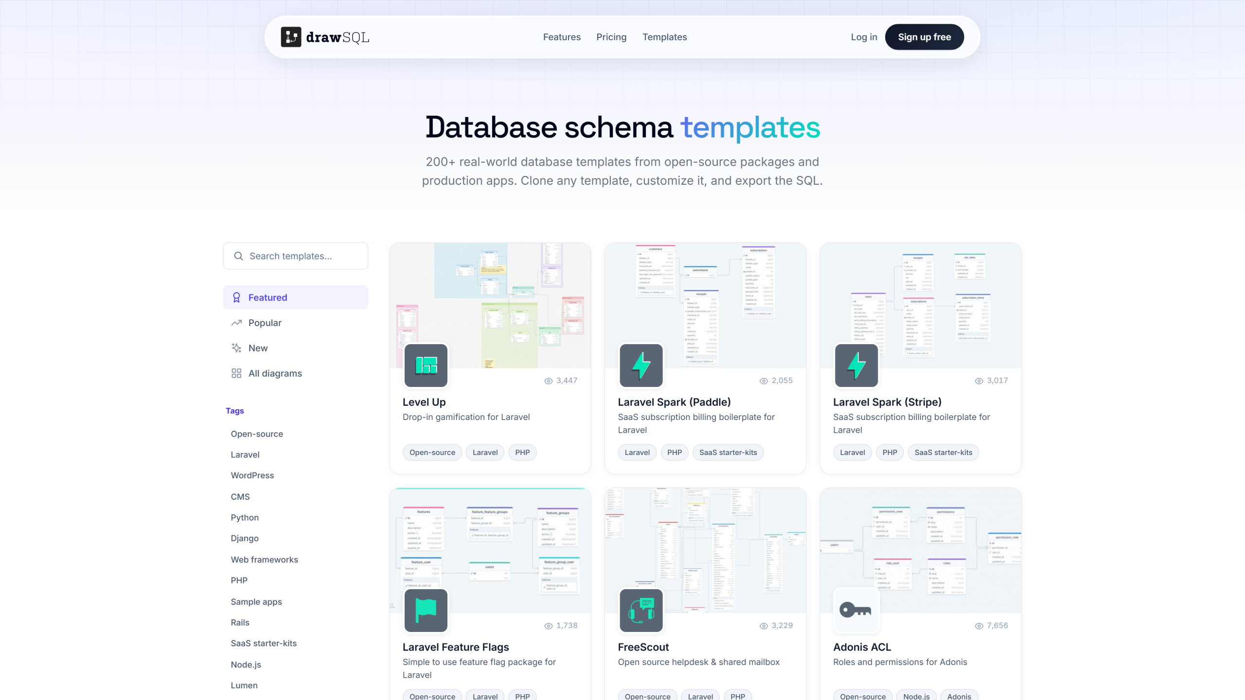
Task: Filter by the Django tag in sidebar
Action: (245, 538)
